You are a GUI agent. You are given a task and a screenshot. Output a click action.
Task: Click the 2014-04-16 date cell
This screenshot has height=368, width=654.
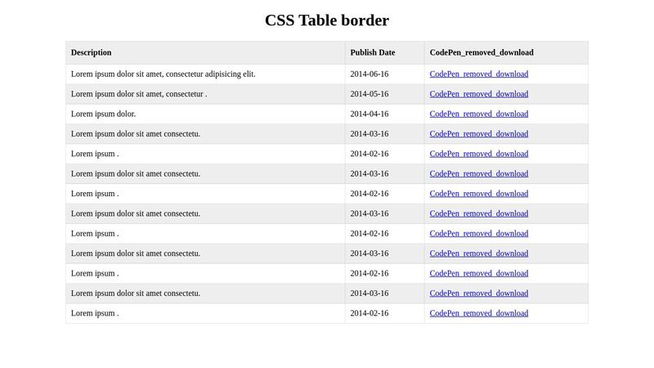point(370,114)
